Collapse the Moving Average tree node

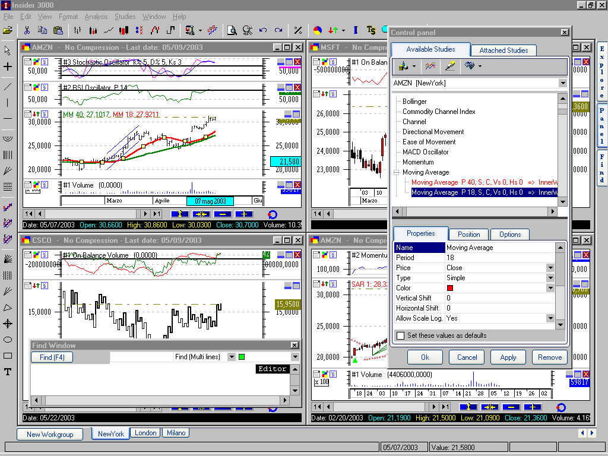pyautogui.click(x=396, y=172)
